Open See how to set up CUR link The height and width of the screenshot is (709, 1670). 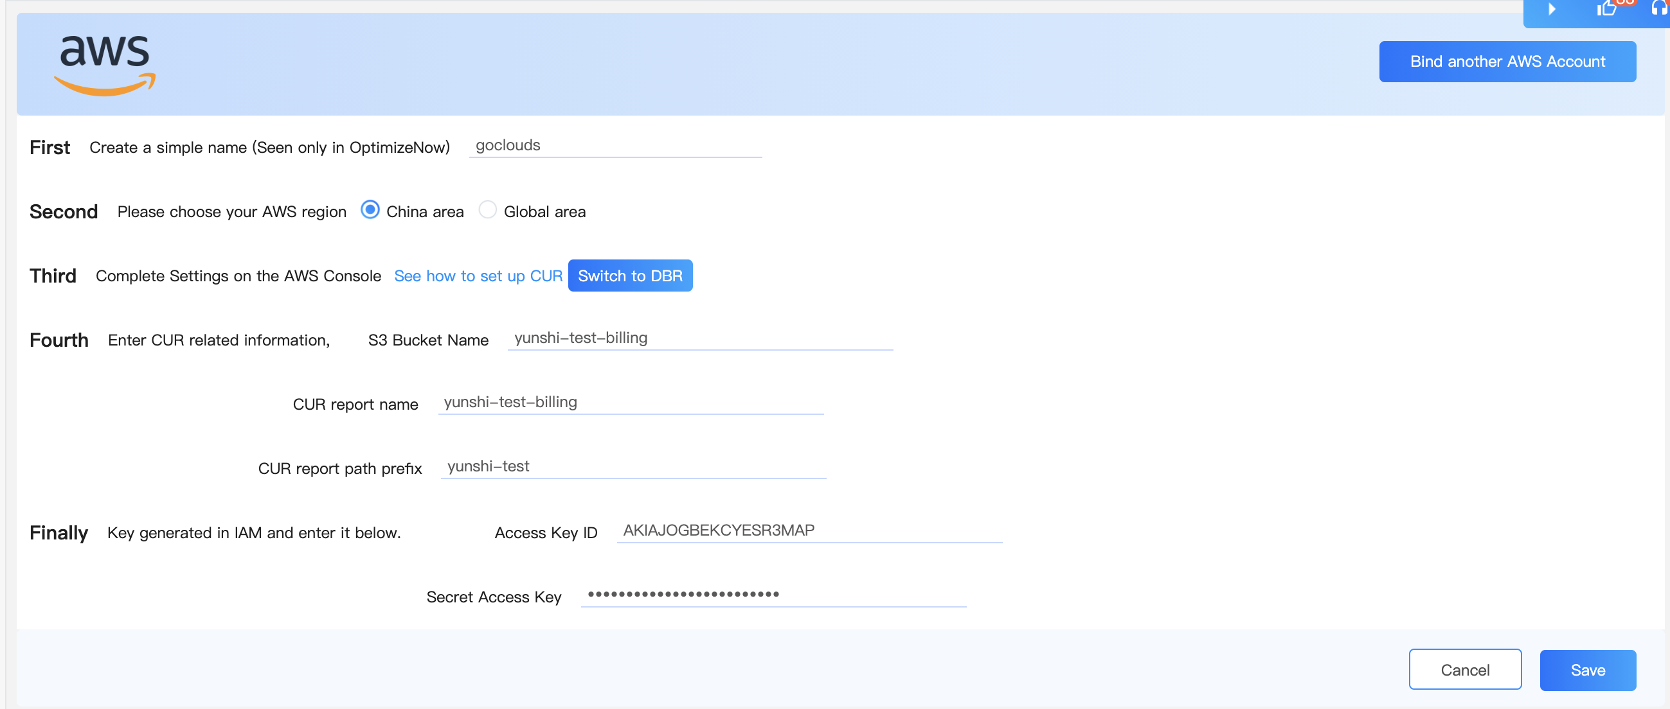[478, 276]
